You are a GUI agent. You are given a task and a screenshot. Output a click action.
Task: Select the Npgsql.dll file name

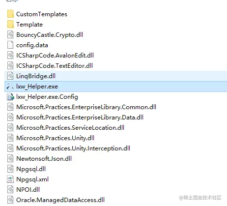31,169
